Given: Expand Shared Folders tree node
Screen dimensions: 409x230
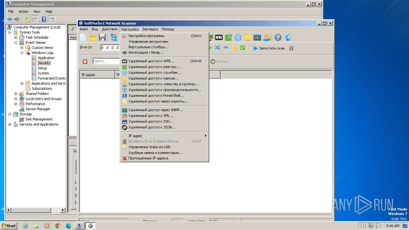Looking at the screenshot, I should 16,94.
